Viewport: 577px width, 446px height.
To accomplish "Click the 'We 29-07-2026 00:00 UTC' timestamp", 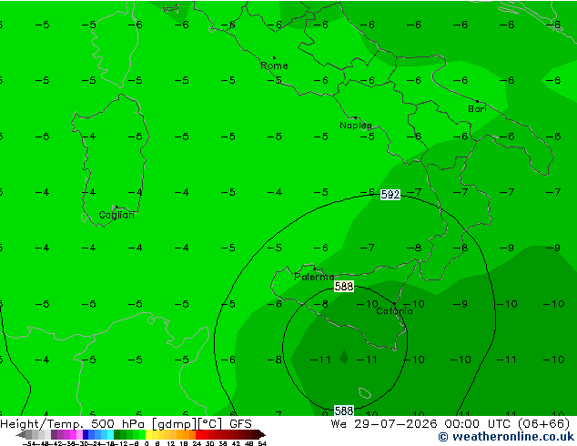I will (422, 424).
